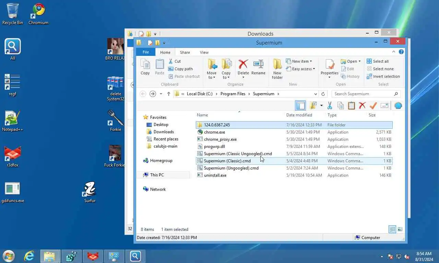
Task: Switch to the View ribbon tab
Action: click(x=204, y=52)
